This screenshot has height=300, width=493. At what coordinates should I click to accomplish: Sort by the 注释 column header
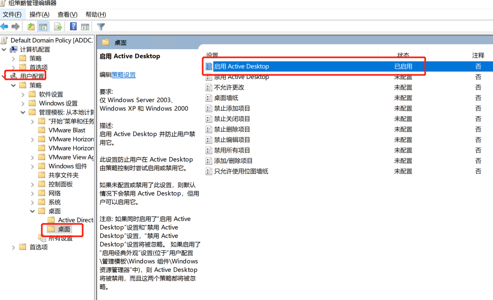pos(478,55)
